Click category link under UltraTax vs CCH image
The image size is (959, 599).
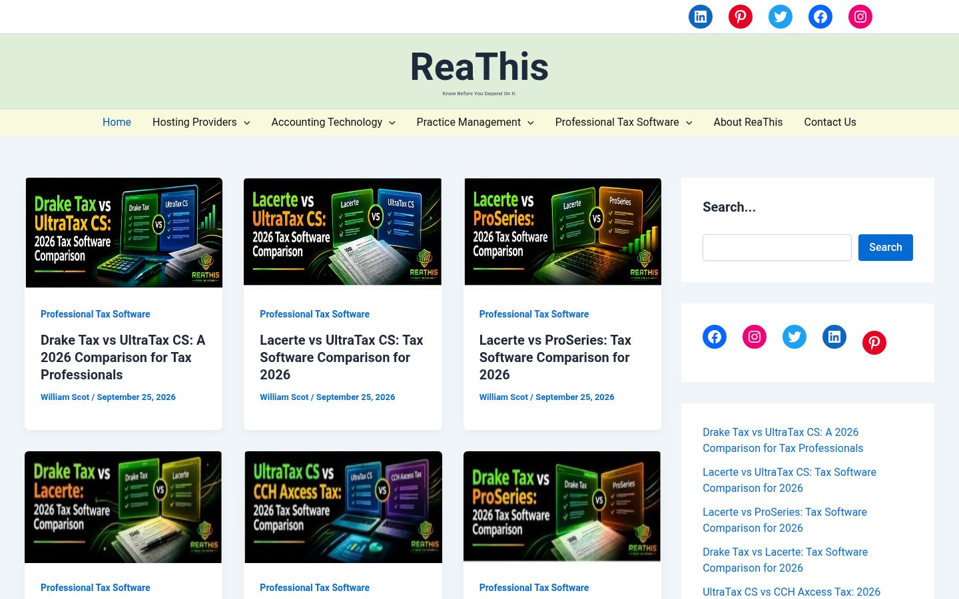click(x=314, y=588)
